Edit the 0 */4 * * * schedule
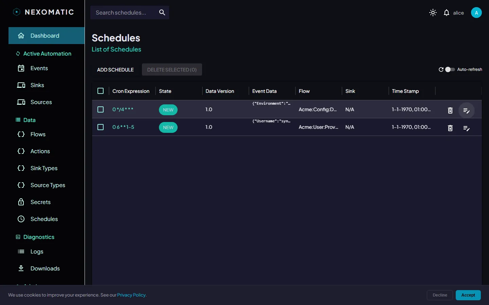This screenshot has width=489, height=305. tap(467, 110)
